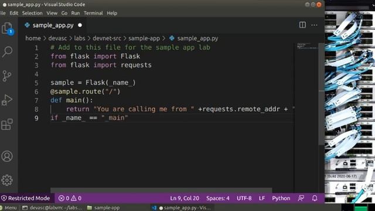Open the Source Control view

tap(6, 76)
